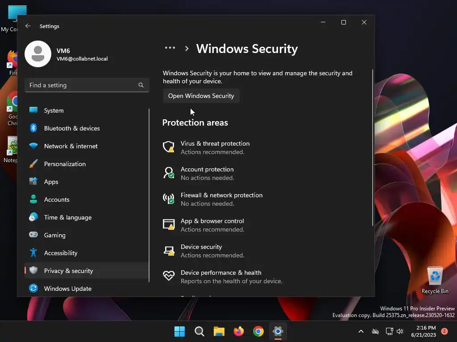457x342 pixels.
Task: Open Device performance & health entry
Action: (223, 277)
